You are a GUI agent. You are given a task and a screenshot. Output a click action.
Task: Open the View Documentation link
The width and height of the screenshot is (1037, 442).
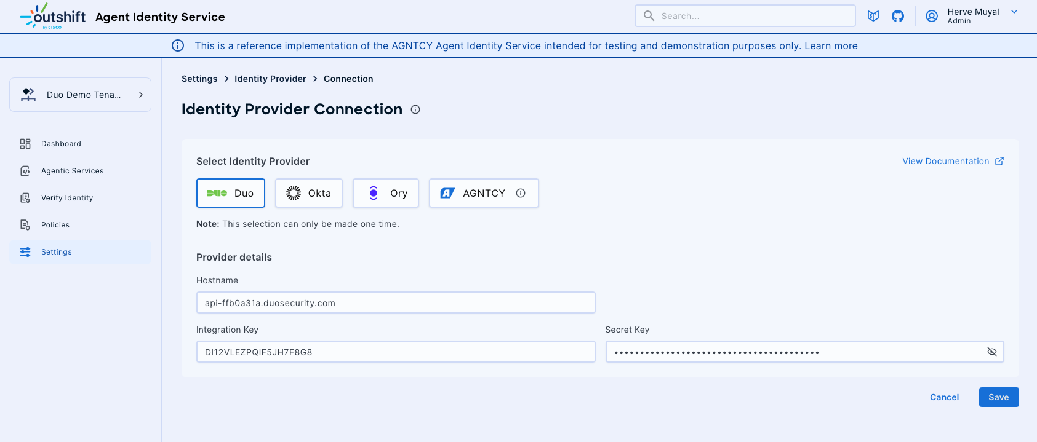tap(945, 161)
